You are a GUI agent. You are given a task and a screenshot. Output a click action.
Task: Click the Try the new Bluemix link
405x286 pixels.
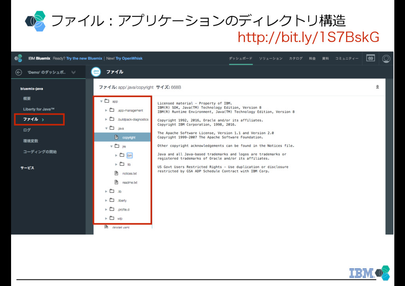[x=84, y=58]
